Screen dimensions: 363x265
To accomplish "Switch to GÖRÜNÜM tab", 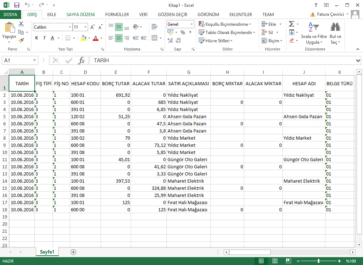I will tap(208, 14).
